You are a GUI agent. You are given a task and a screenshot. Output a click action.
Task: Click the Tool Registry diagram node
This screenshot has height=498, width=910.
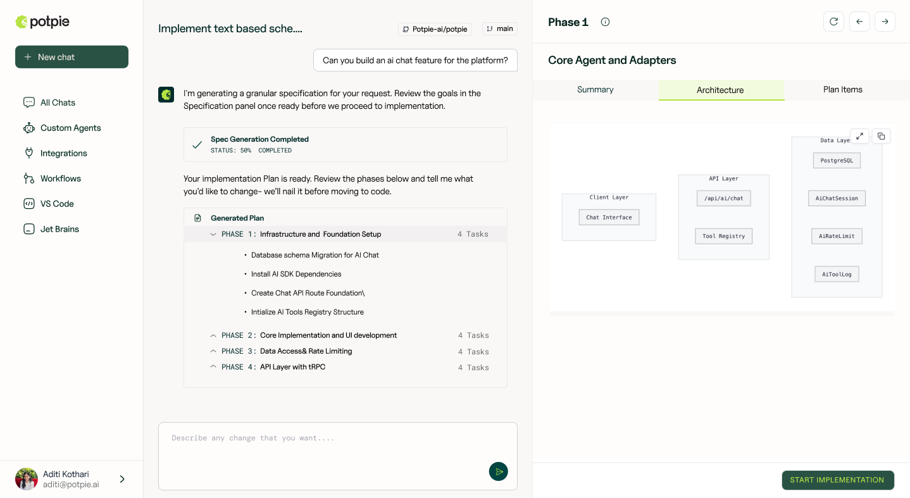click(x=723, y=236)
